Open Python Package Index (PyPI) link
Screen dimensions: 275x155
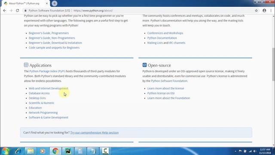[x=47, y=71]
